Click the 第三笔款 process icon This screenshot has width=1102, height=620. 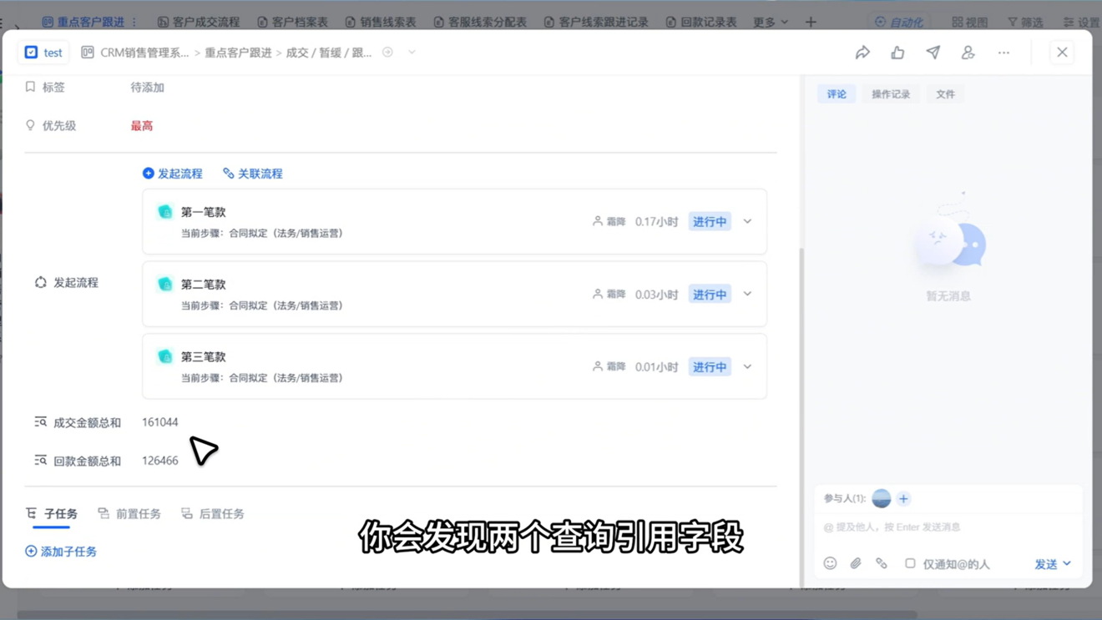click(164, 357)
